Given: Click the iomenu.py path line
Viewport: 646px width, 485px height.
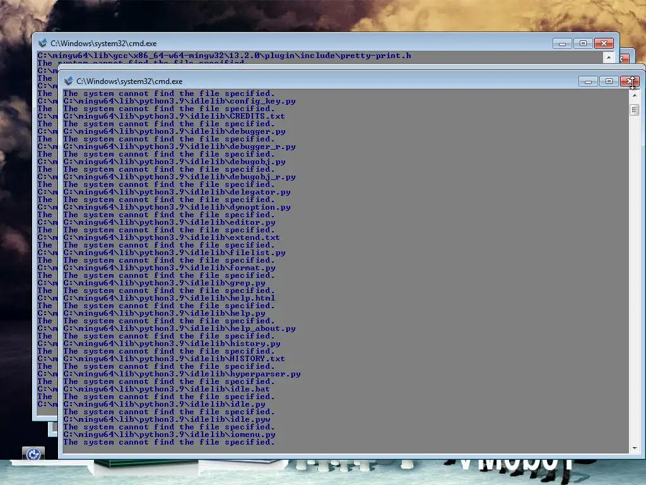Looking at the screenshot, I should tap(169, 434).
